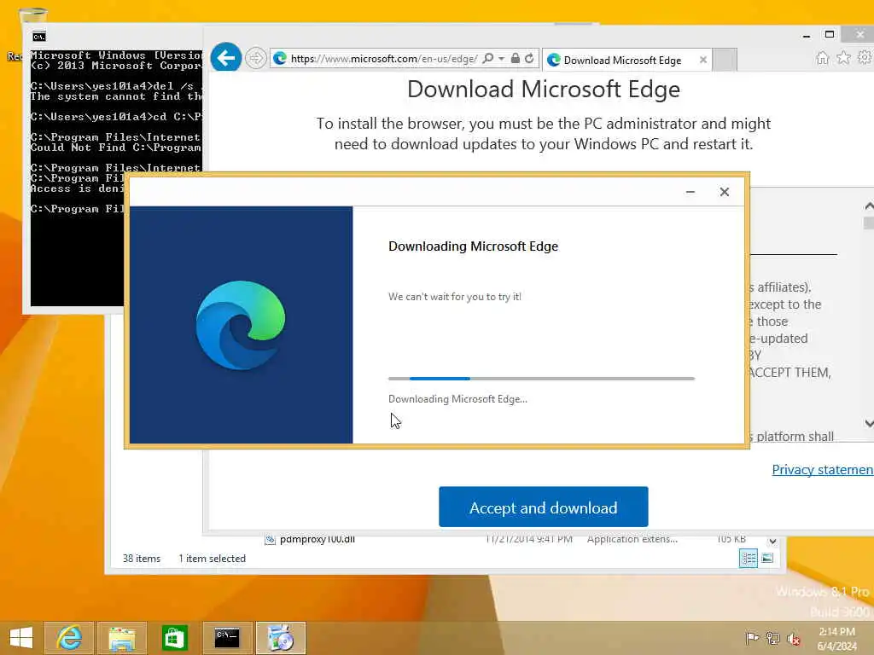The width and height of the screenshot is (874, 655).
Task: Minimize the Internet Explorer window
Action: click(x=806, y=35)
